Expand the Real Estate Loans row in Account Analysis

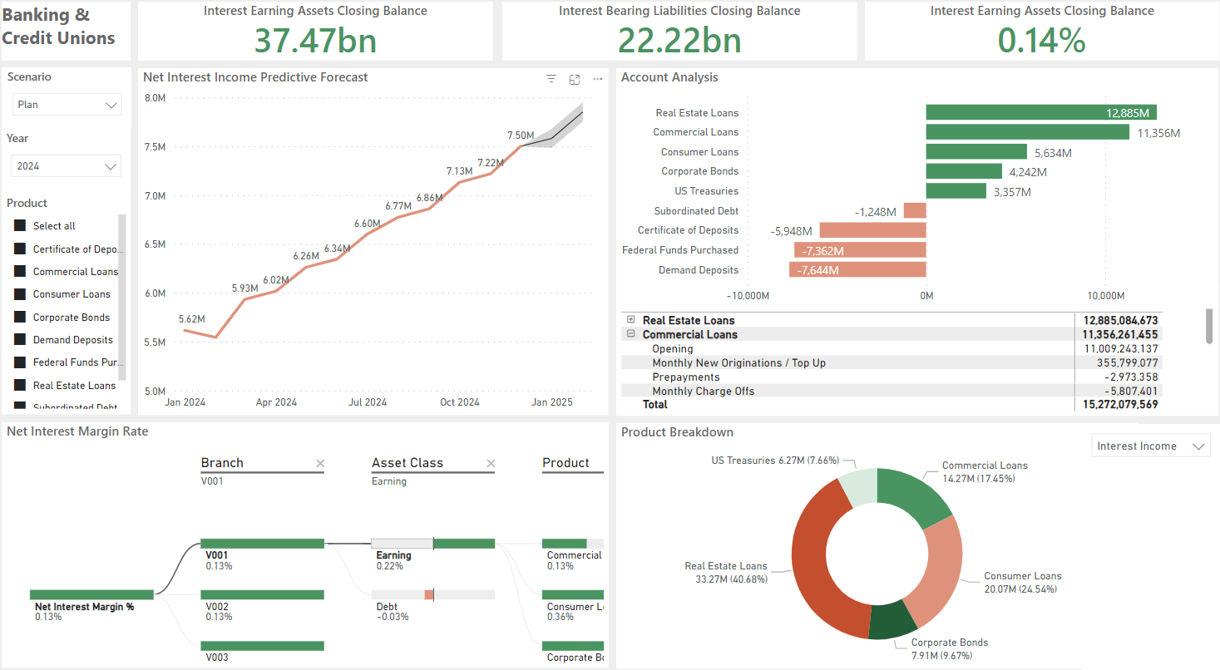(x=630, y=320)
